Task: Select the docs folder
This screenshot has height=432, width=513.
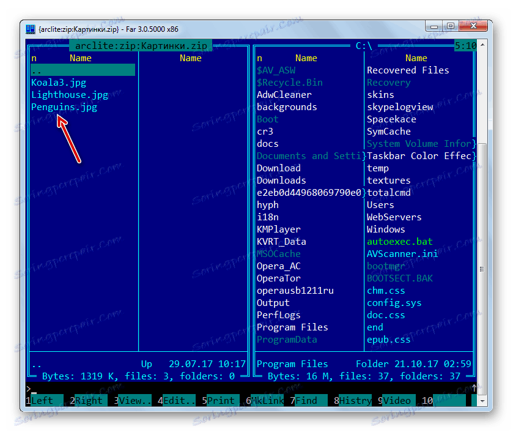Action: click(x=268, y=144)
